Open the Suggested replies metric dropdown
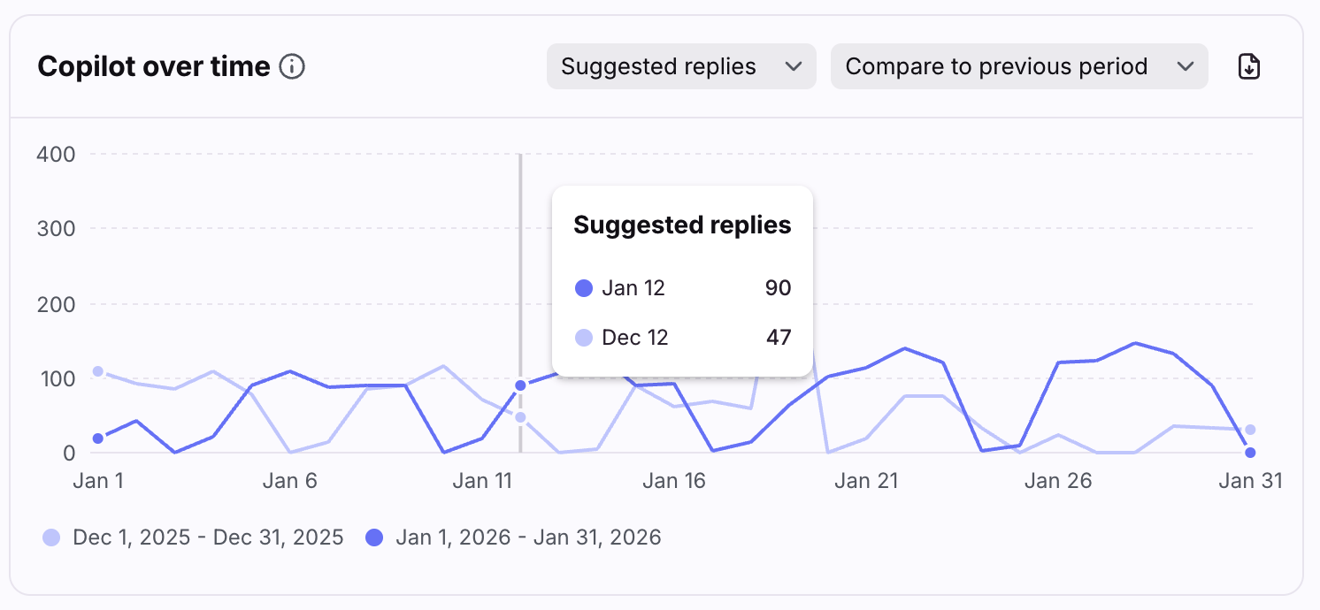The image size is (1320, 610). point(680,66)
